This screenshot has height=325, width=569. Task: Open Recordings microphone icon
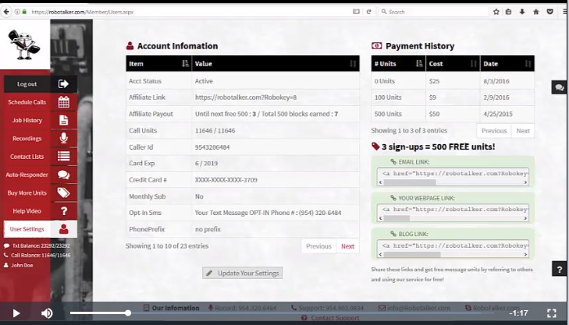[63, 138]
